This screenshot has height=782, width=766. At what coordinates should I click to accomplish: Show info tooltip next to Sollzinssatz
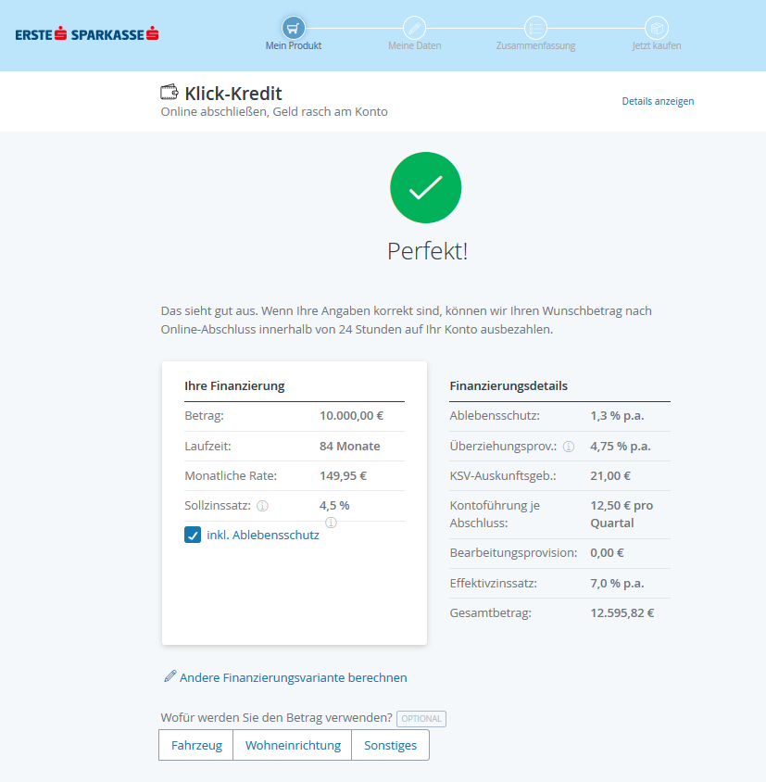point(262,505)
